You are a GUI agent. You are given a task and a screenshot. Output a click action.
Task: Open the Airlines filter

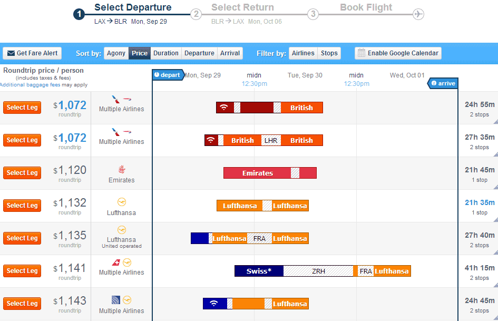303,53
